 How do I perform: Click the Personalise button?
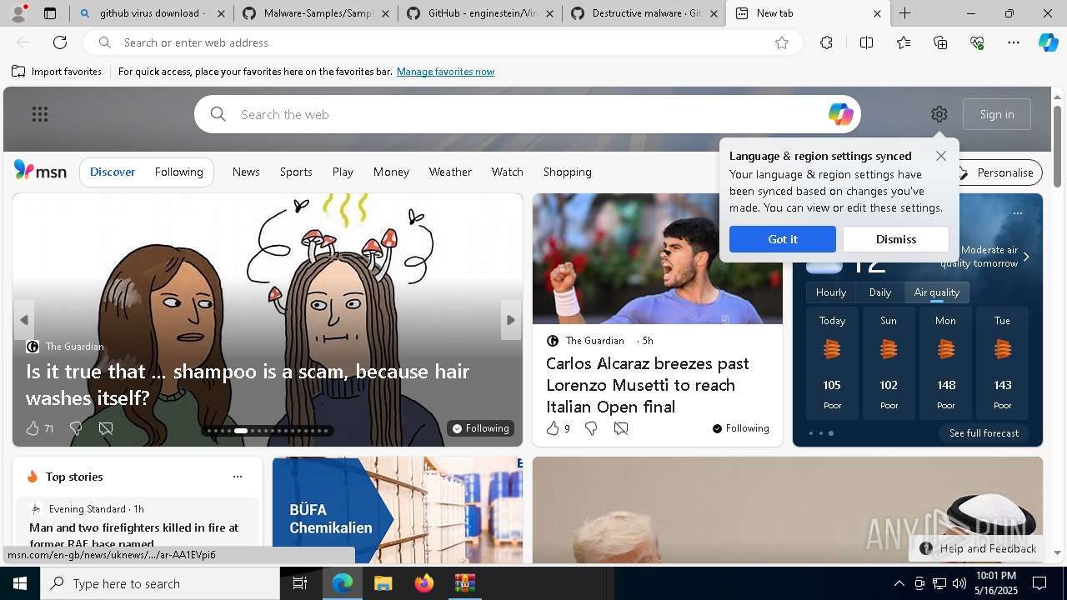coord(995,172)
